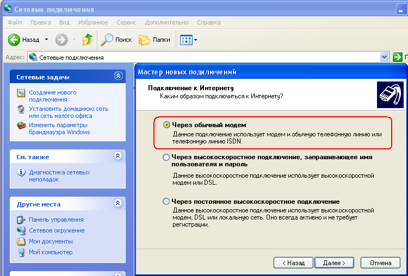The height and width of the screenshot is (276, 408).
Task: Go to 'Панель управления' link
Action: click(56, 219)
